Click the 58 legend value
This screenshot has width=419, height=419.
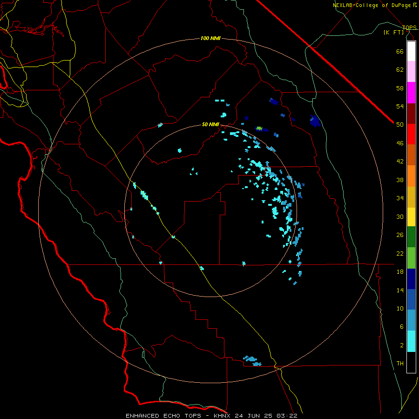click(400, 88)
